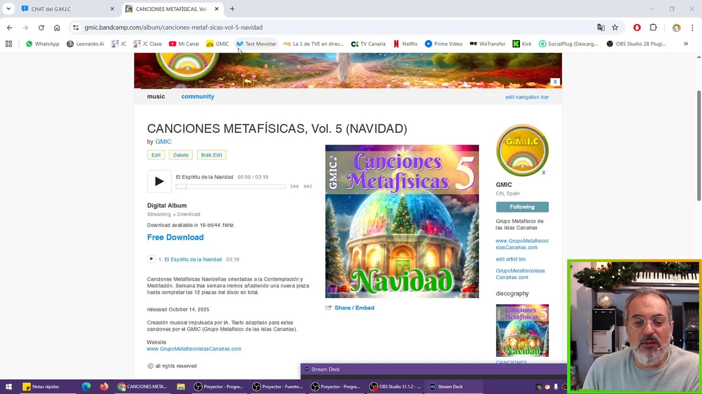The image size is (702, 394).
Task: Bookmark this page with the star
Action: tap(615, 27)
